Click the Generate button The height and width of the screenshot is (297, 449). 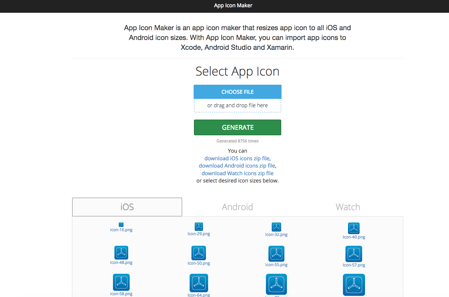tap(237, 127)
